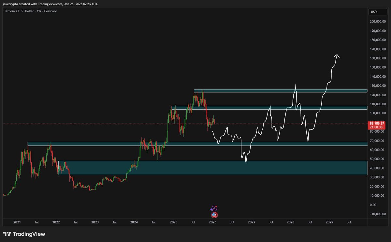
Task: Click the 10,000.00 price axis label
Action: coord(378,196)
